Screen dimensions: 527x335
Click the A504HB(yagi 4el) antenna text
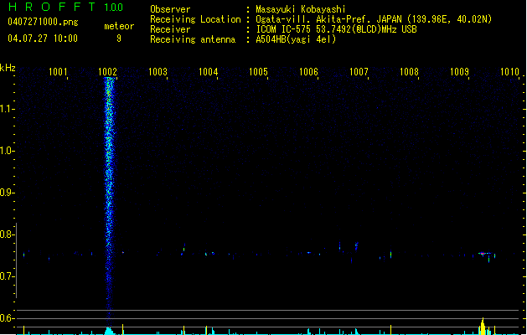tap(296, 39)
